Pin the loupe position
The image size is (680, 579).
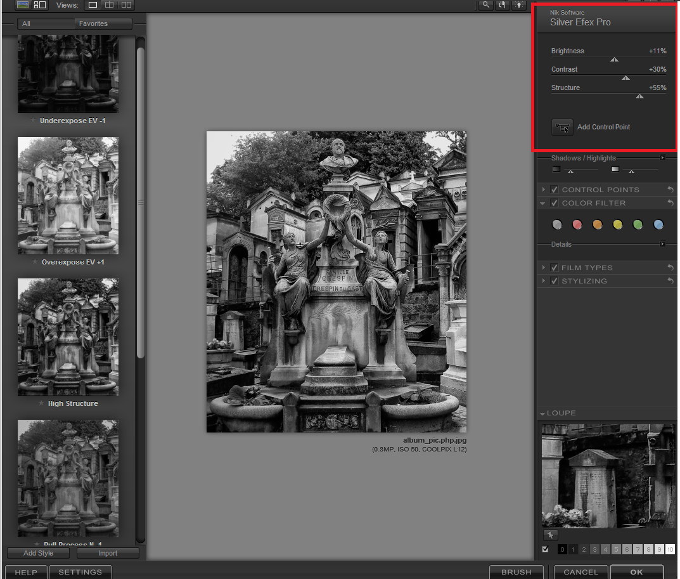point(550,535)
